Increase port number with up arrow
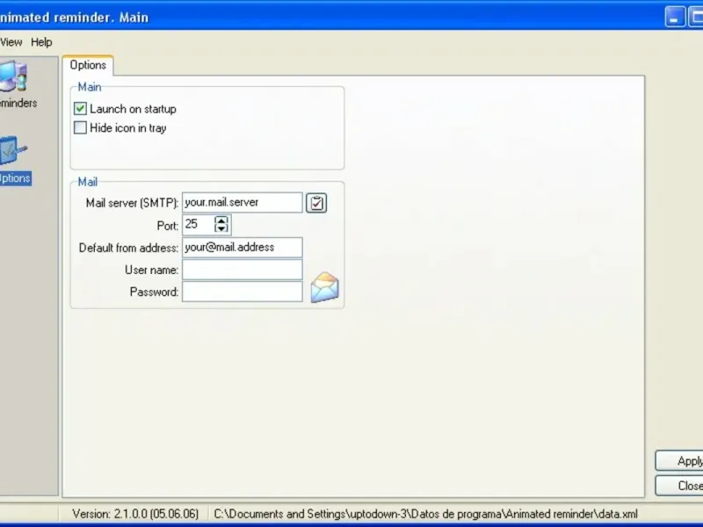Image resolution: width=703 pixels, height=527 pixels. pyautogui.click(x=221, y=220)
